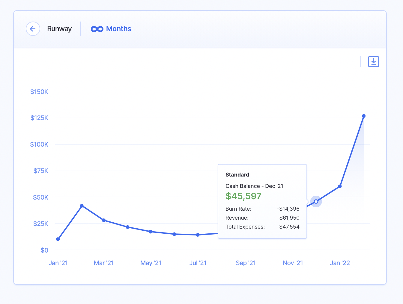
Task: Select the Jan '21 data point
Action: pos(58,239)
